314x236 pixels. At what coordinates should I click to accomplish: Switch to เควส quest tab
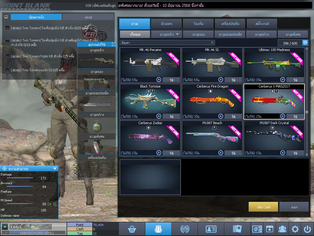(88, 17)
